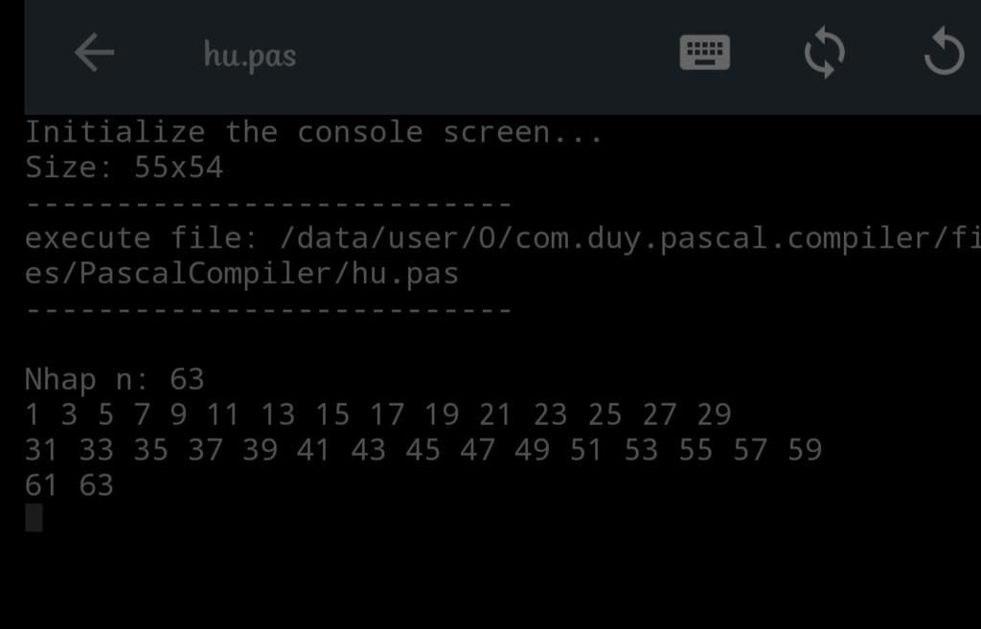This screenshot has height=629, width=981.
Task: Click number 61 on the last row
Action: (x=41, y=485)
